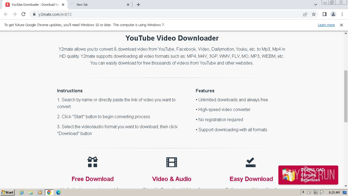This screenshot has width=348, height=196.
Task: Open Internet Explorer from the taskbar
Action: coord(22,192)
